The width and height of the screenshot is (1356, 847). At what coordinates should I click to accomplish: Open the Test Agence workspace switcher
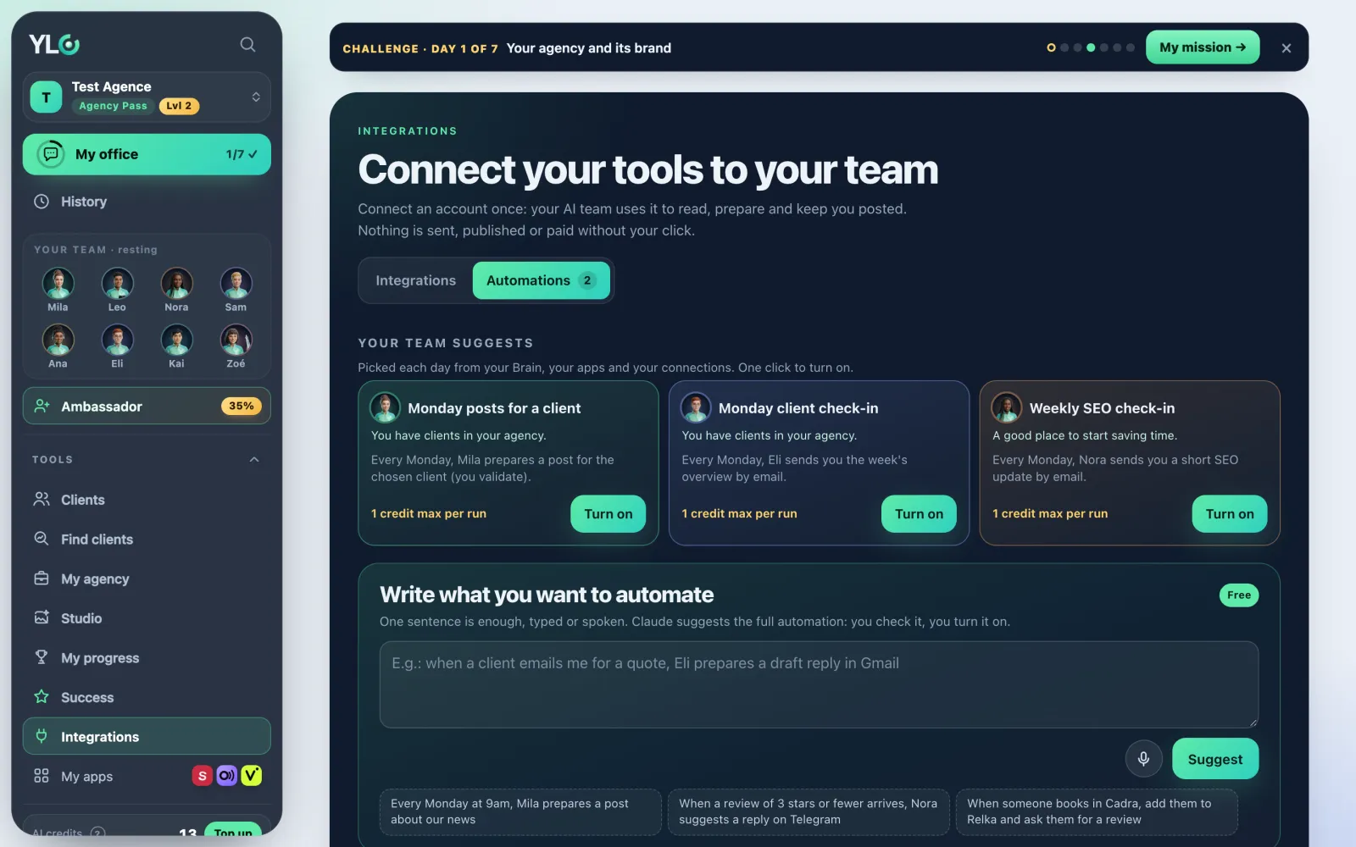tap(147, 97)
